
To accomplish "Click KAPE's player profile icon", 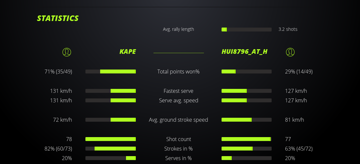I will tap(66, 52).
